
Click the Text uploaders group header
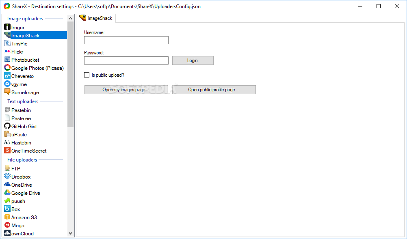coord(23,101)
